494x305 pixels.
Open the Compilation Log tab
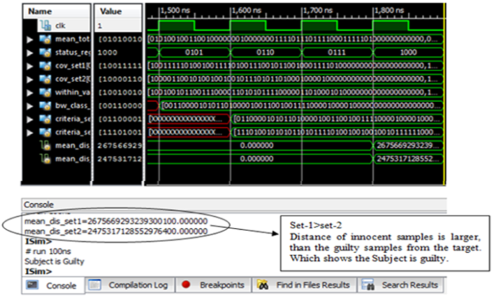click(x=129, y=285)
